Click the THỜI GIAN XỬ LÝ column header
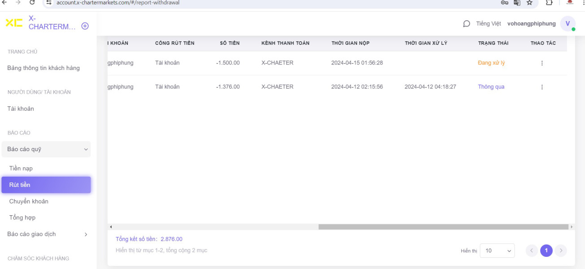Viewport: 585px width, 269px height. coord(426,43)
